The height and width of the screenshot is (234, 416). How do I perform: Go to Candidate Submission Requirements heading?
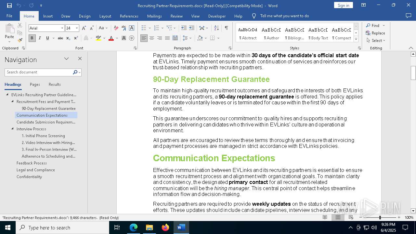coord(46,122)
